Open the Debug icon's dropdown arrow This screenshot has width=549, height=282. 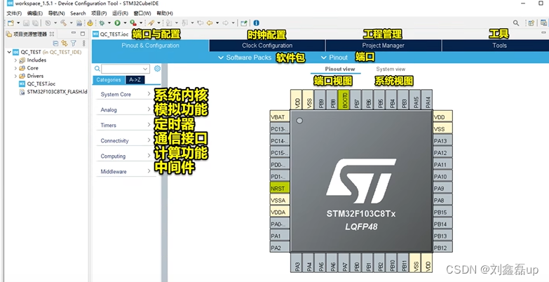[x=109, y=23]
